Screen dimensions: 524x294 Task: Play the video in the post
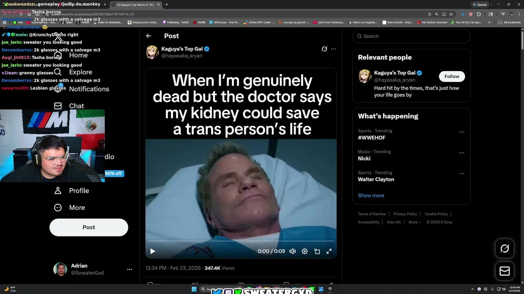pos(152,251)
